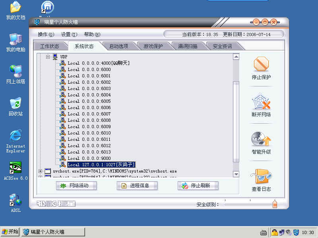
Task: Select Local 0.0.0.0:6012 entry
Action: tap(89, 146)
